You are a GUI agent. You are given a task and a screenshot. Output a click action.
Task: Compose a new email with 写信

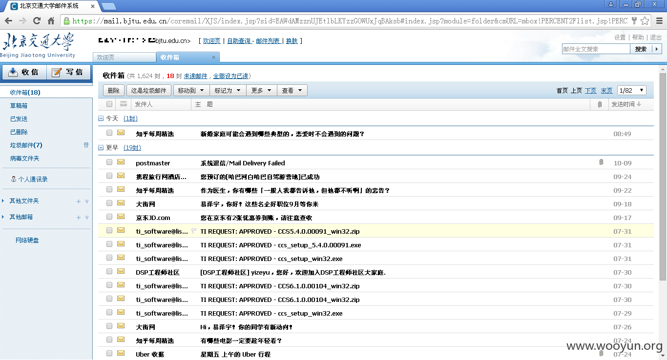(x=68, y=72)
